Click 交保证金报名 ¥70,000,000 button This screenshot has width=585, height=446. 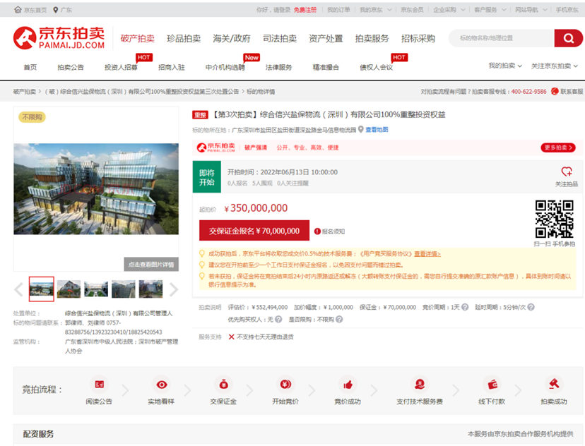(x=254, y=231)
